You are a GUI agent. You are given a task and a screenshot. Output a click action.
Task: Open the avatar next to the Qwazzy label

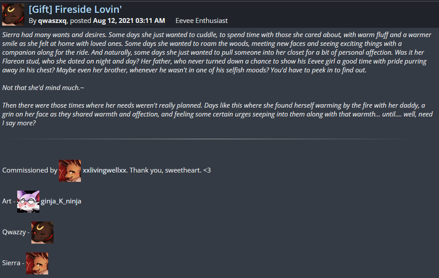(42, 233)
